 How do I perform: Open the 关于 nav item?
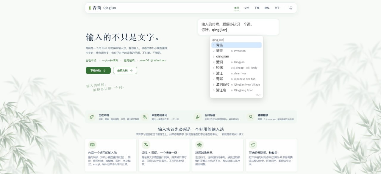pos(277,8)
